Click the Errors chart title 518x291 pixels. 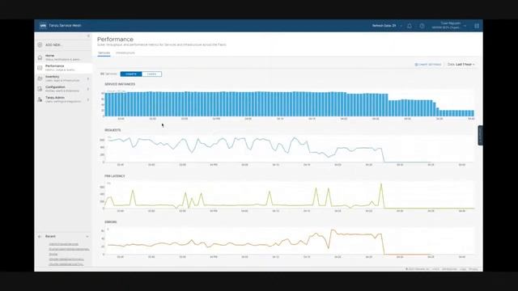111,222
